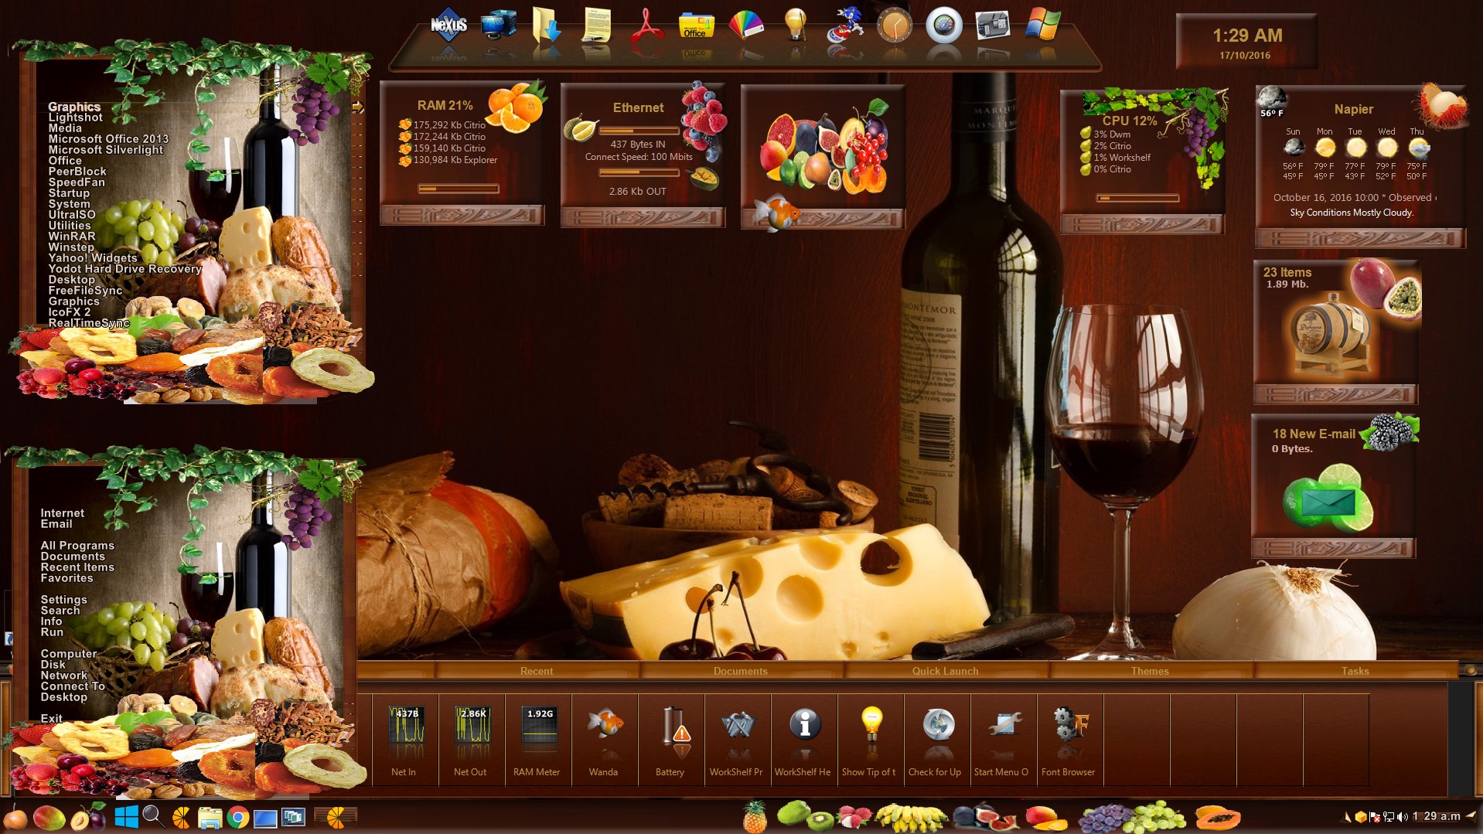Click the Exit entry in start menu
The image size is (1483, 834).
[52, 719]
